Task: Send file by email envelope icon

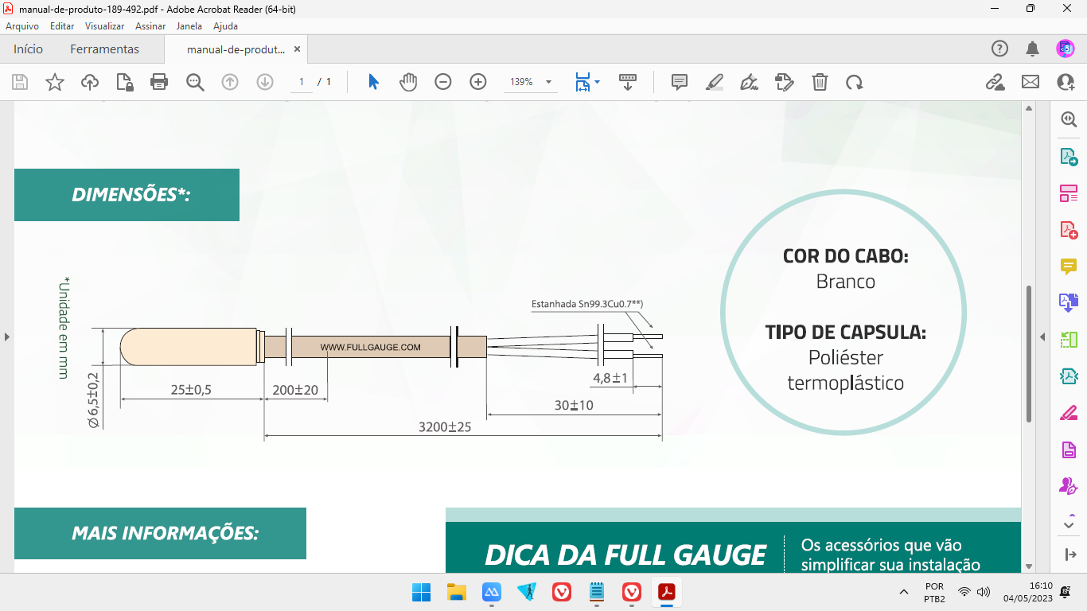Action: point(1031,82)
